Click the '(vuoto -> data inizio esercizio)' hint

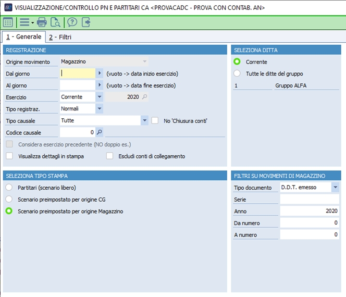(142, 73)
